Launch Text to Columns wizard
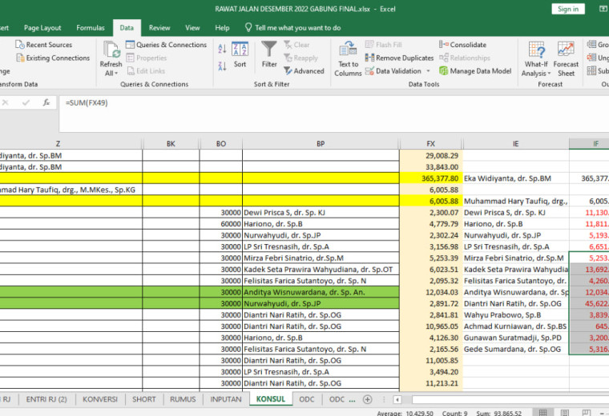Screen dimensions: 609x416 pyautogui.click(x=348, y=58)
